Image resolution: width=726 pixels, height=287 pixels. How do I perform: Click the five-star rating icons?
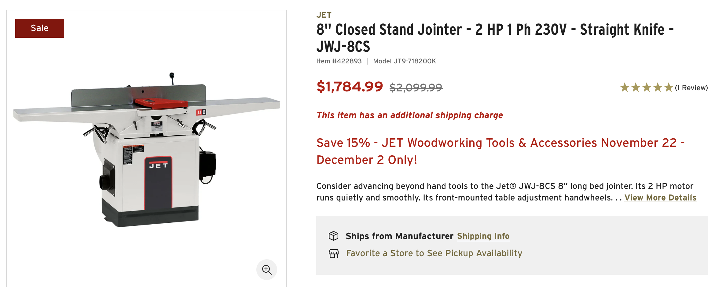click(646, 88)
